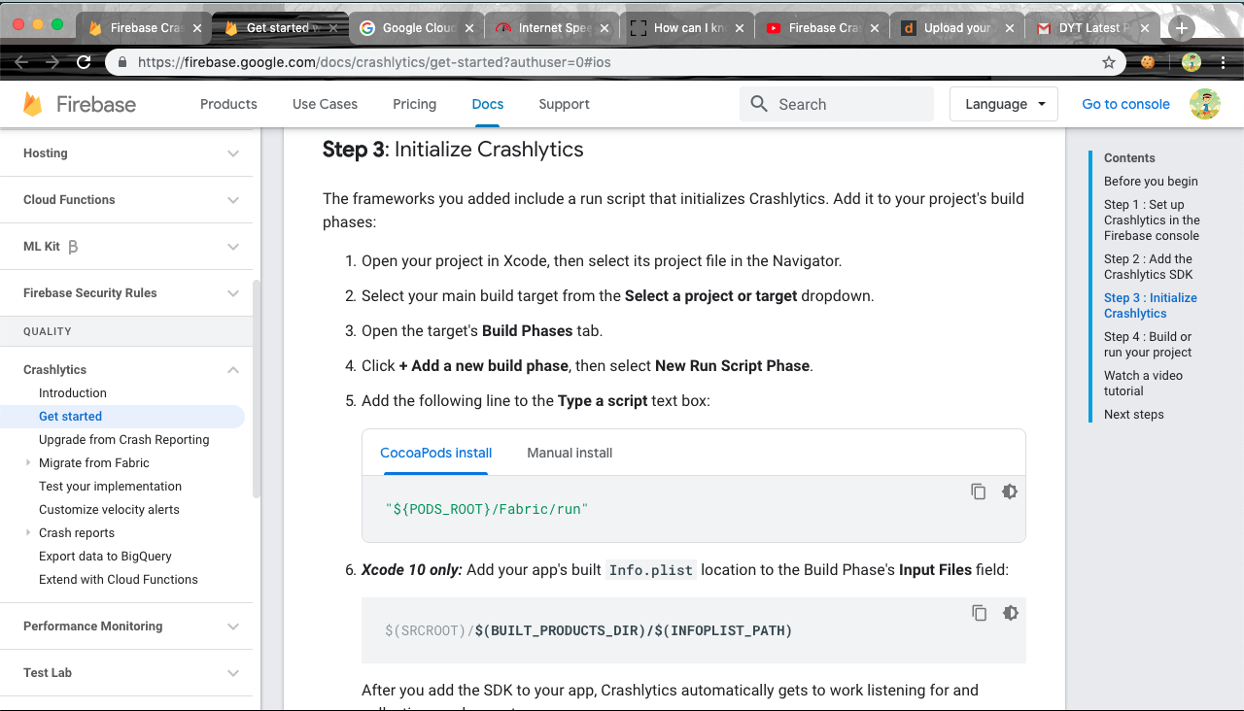Screen dimensions: 1244x711
Task: Open a new browser tab
Action: [x=1182, y=28]
